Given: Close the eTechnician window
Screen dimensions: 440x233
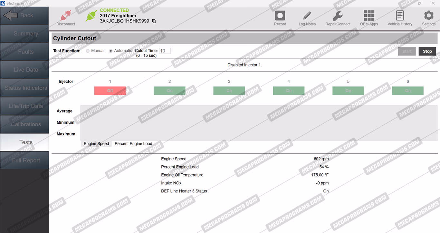Looking at the screenshot, I should (x=433, y=3).
